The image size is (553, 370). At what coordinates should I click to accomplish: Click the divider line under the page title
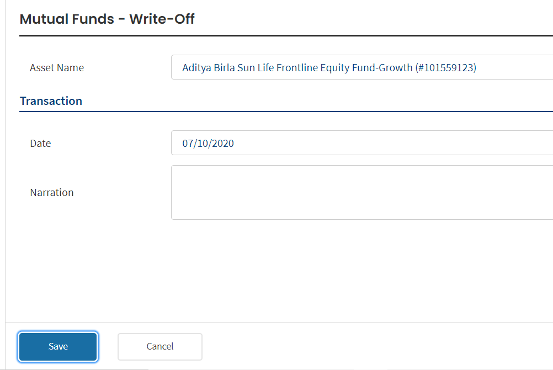click(286, 36)
